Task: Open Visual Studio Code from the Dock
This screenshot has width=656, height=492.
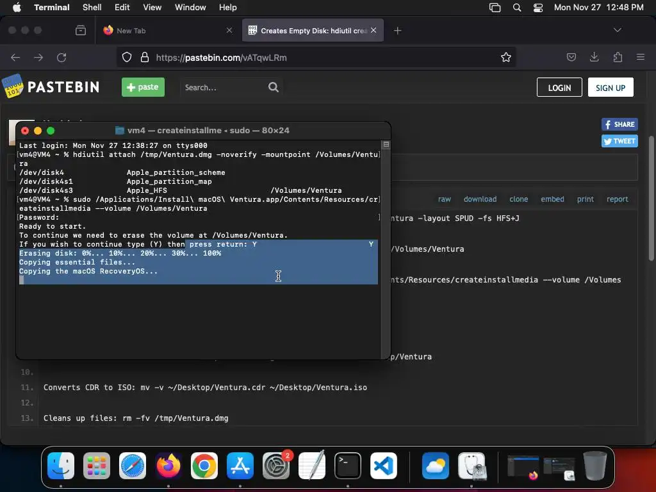Action: [384, 466]
